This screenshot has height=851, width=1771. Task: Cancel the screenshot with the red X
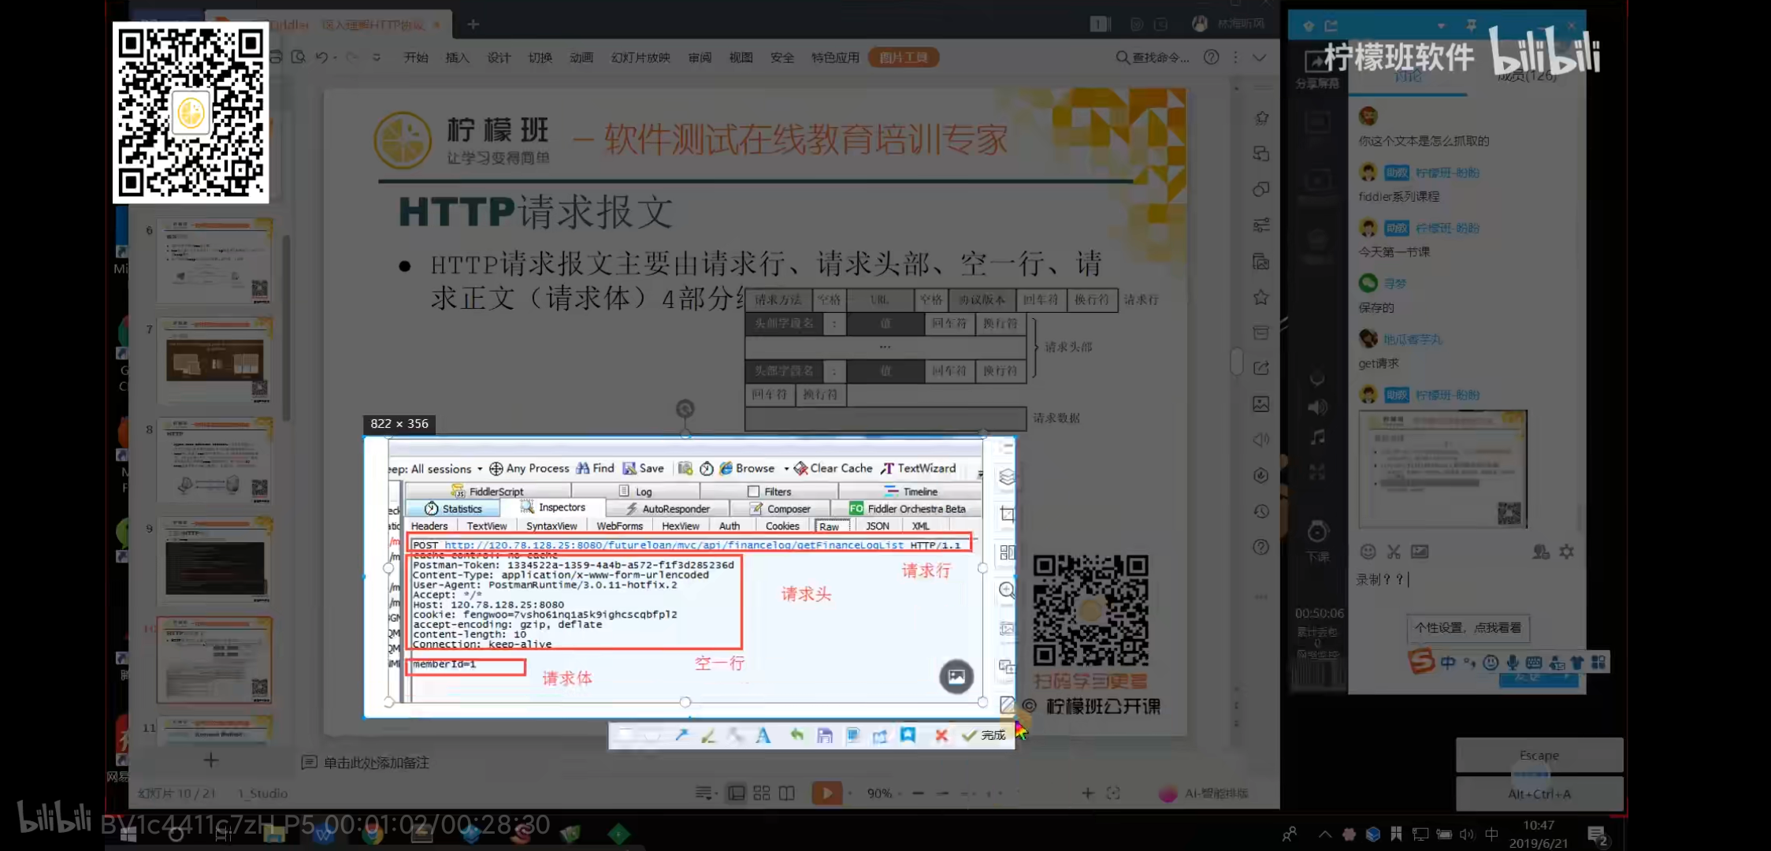click(x=941, y=735)
